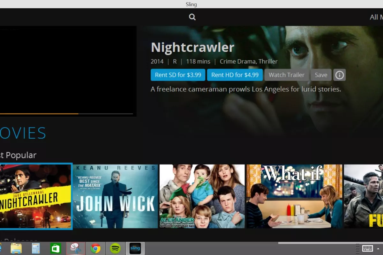The height and width of the screenshot is (255, 383).
Task: Open the search icon in the top bar
Action: point(192,17)
